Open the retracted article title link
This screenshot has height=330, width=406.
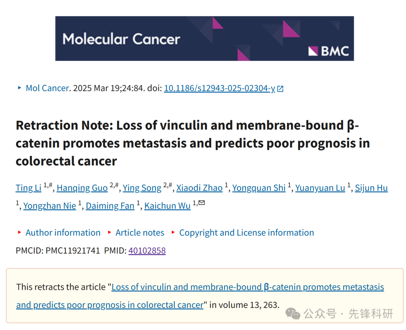click(200, 296)
